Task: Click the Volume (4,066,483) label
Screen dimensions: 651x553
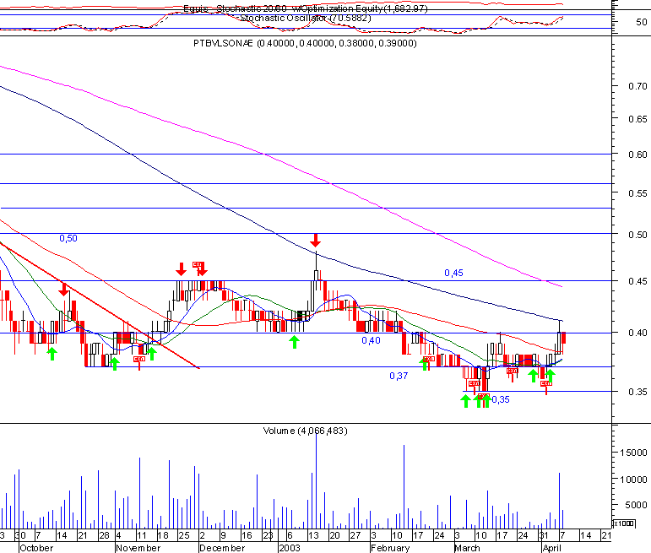Action: (305, 431)
